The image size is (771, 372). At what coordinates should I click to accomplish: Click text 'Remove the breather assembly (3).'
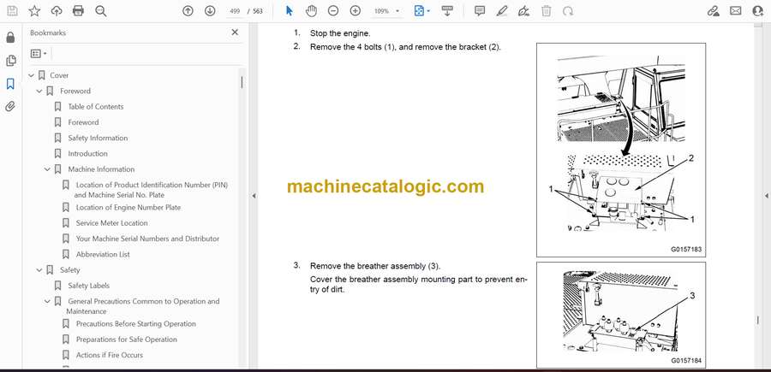375,266
